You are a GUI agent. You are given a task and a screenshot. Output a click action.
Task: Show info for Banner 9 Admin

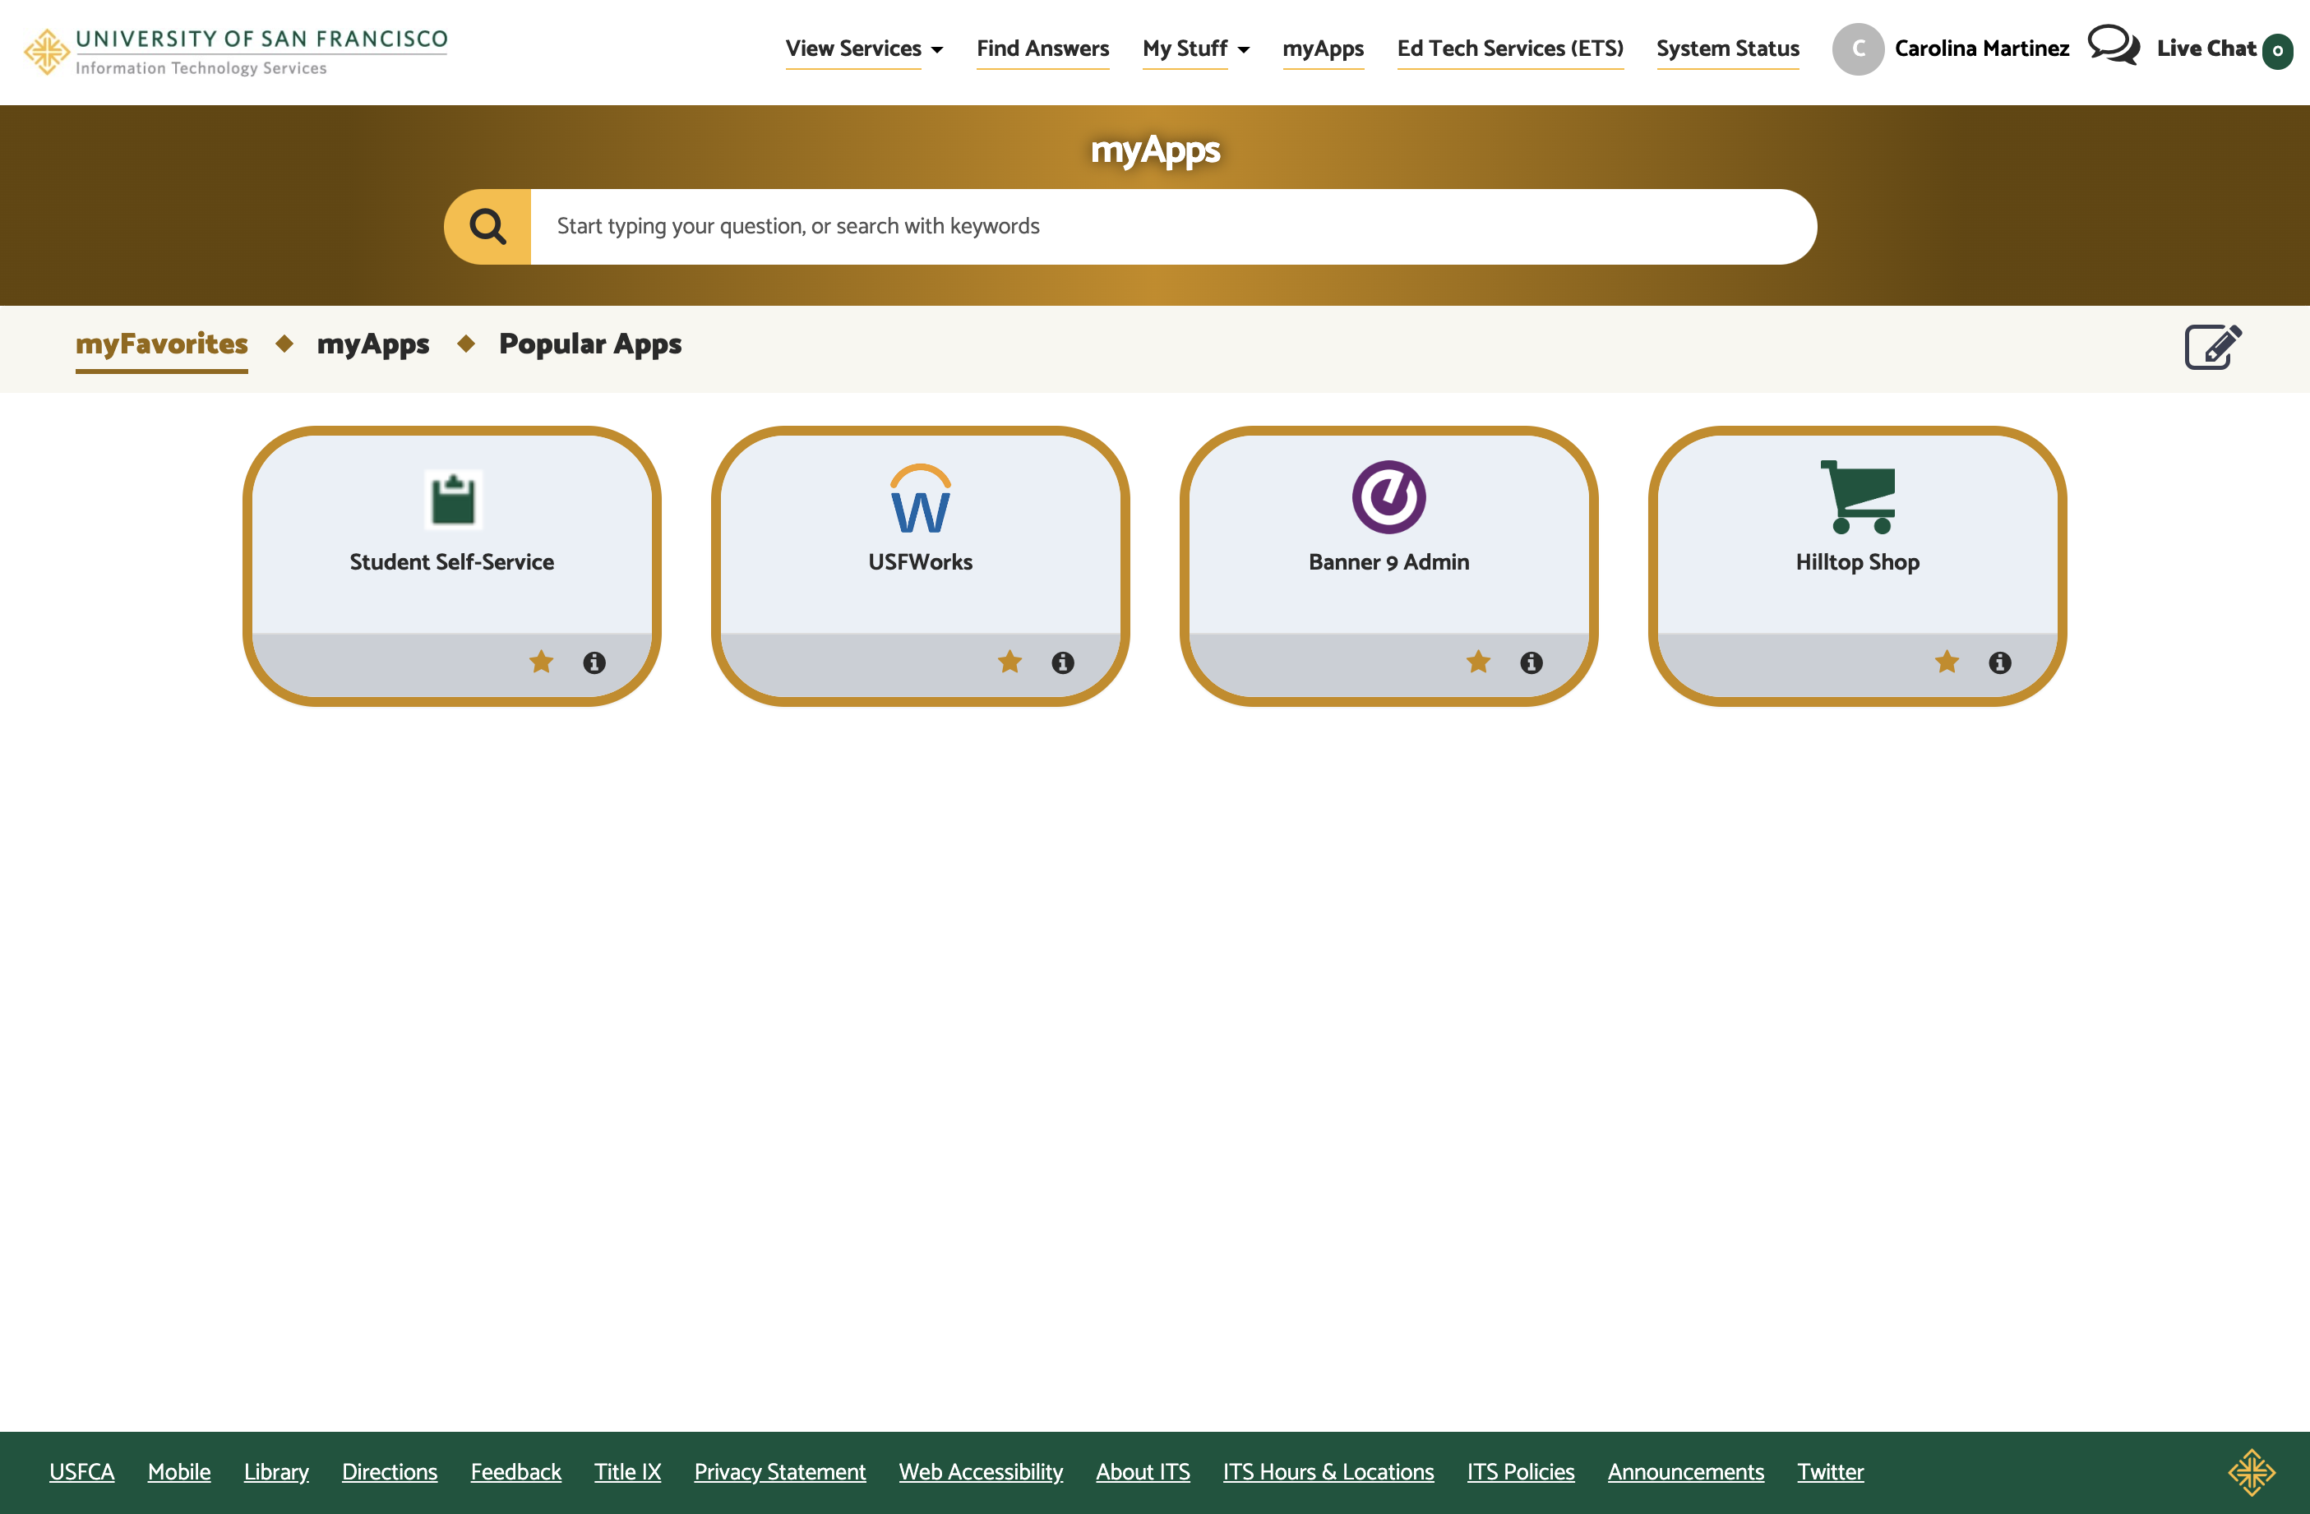[1532, 662]
